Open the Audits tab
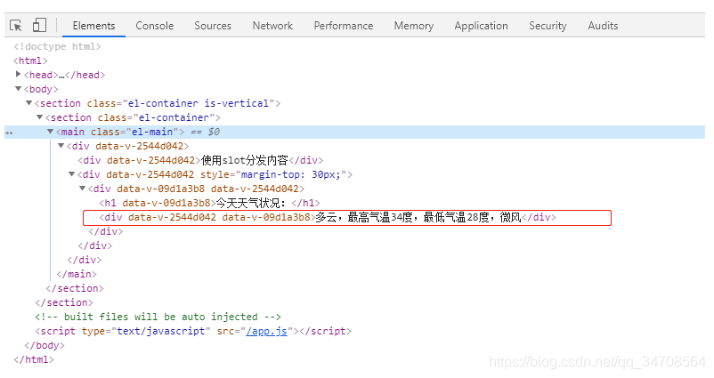Image resolution: width=714 pixels, height=378 pixels. (603, 26)
